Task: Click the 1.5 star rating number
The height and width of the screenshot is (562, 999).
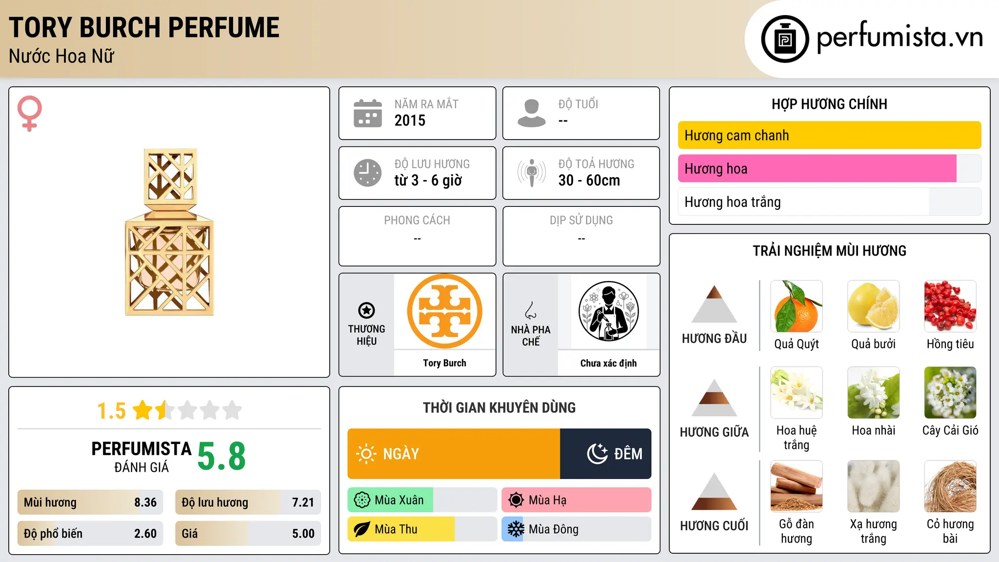Action: point(111,411)
